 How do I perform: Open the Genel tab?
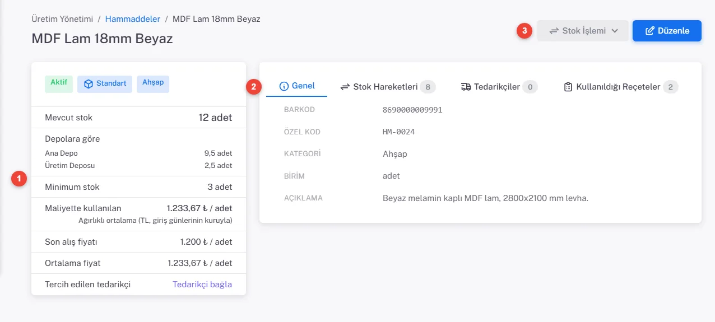(x=297, y=86)
